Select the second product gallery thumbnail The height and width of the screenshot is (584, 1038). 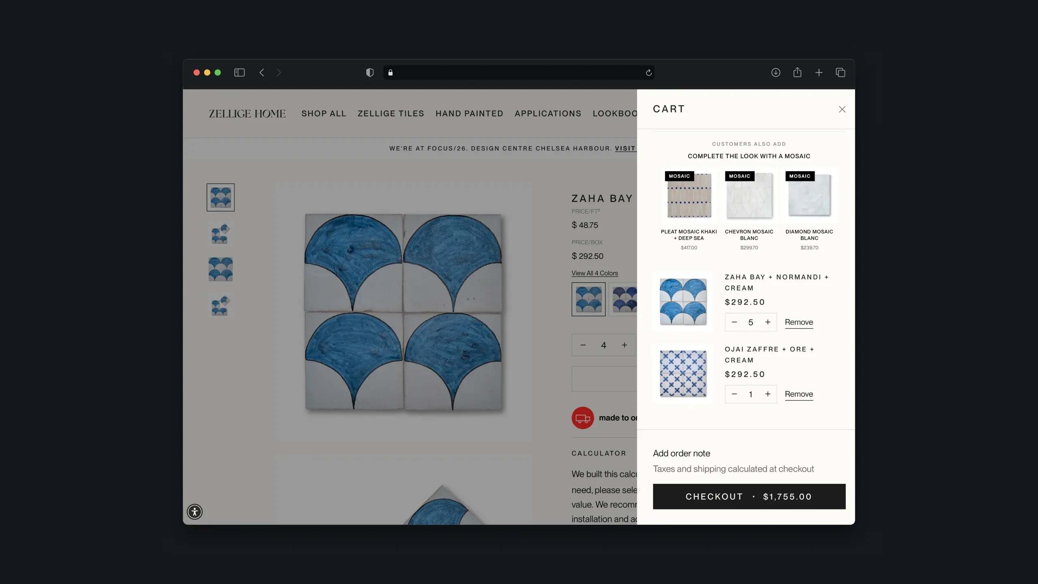[x=221, y=234]
